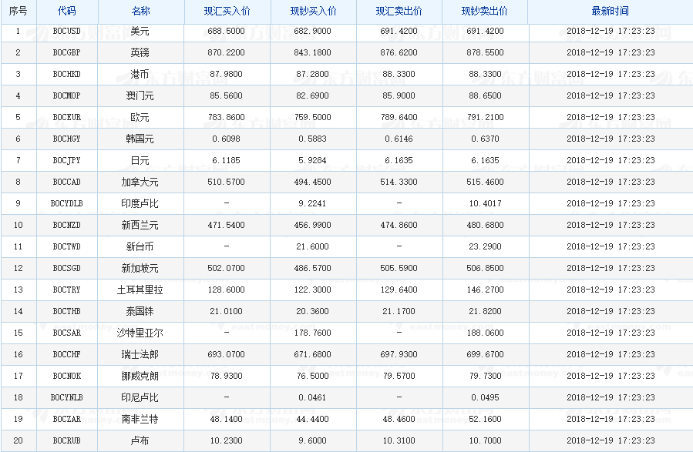
Task: Select the BOCTRY code cell
Action: (x=67, y=290)
